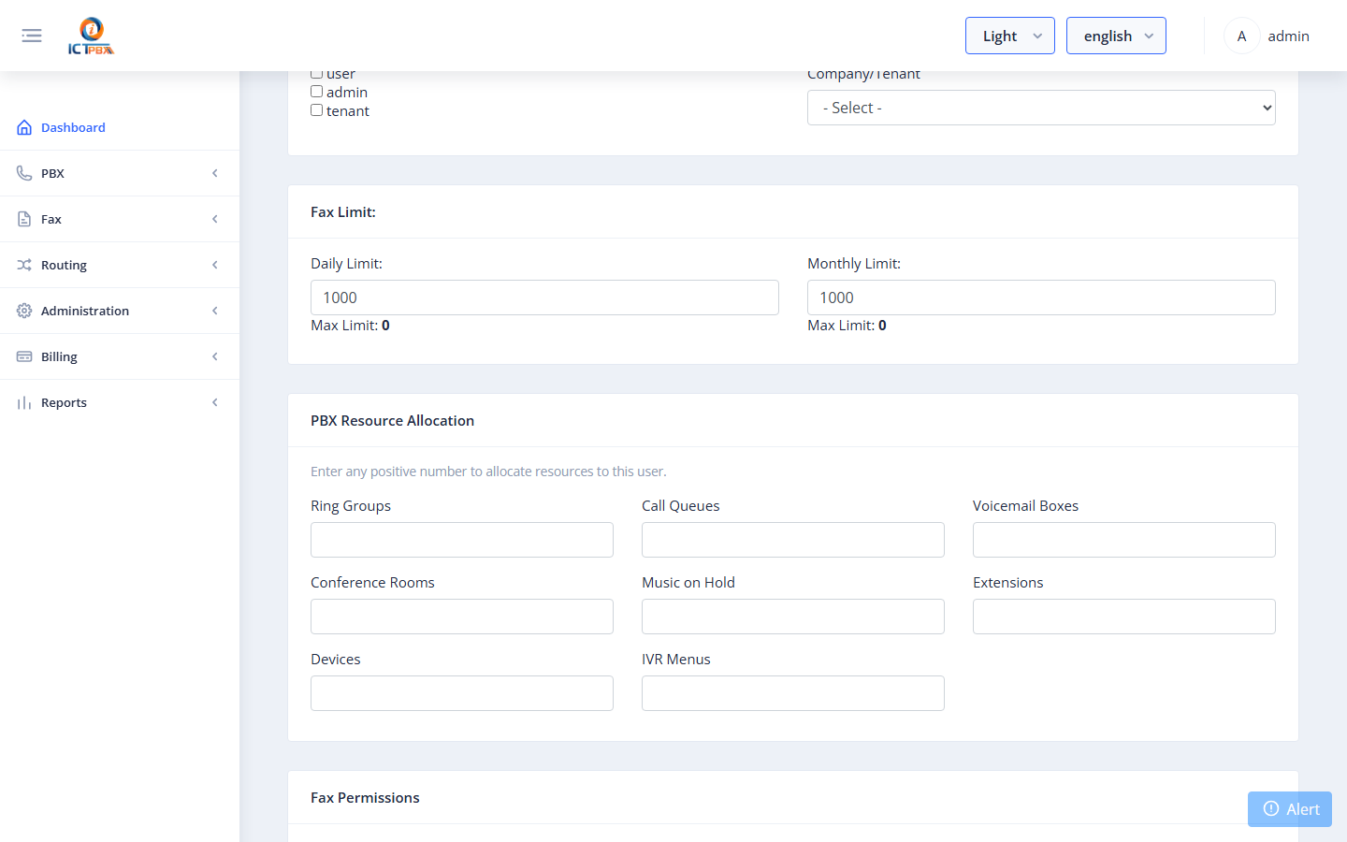This screenshot has width=1347, height=842.
Task: Focus the Monthly Limit field
Action: point(1041,298)
